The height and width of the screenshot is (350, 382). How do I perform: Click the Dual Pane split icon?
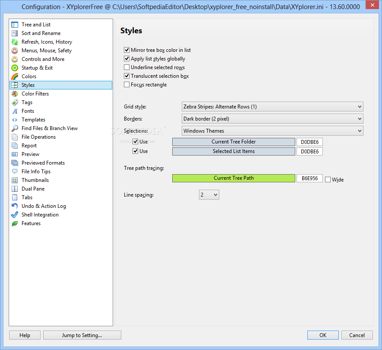pos(15,189)
